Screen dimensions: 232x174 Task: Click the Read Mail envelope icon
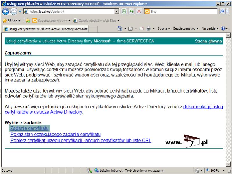click(142, 28)
